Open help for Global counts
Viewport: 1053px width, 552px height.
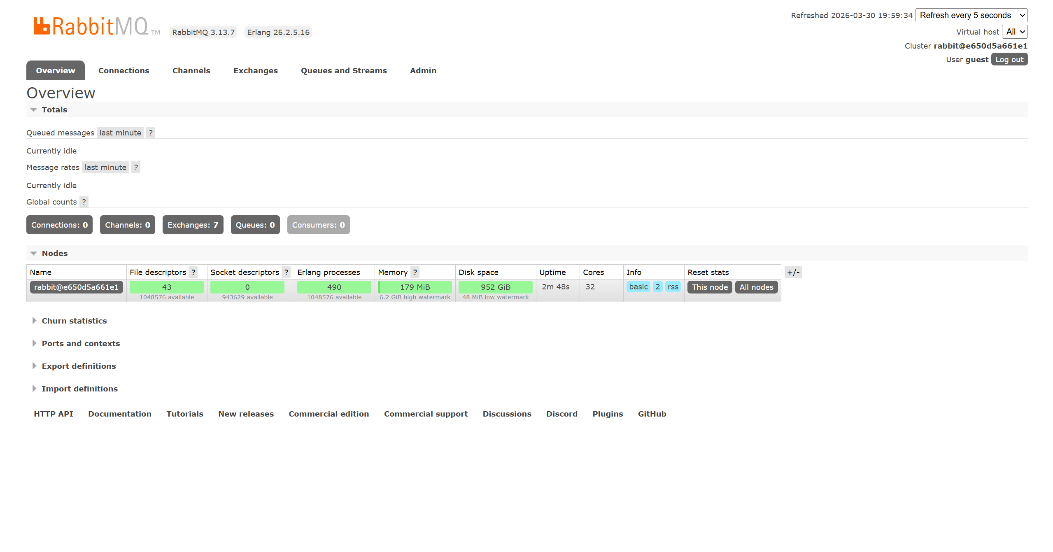[84, 202]
